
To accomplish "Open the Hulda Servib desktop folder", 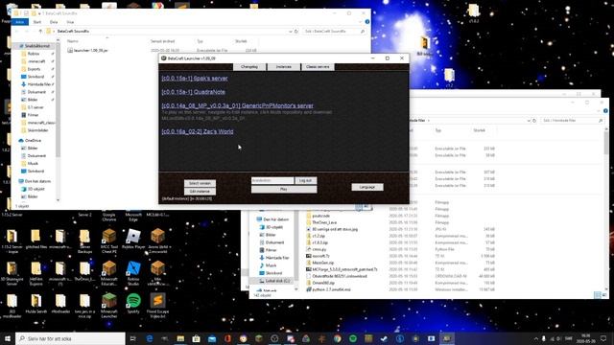I will pyautogui.click(x=36, y=304).
